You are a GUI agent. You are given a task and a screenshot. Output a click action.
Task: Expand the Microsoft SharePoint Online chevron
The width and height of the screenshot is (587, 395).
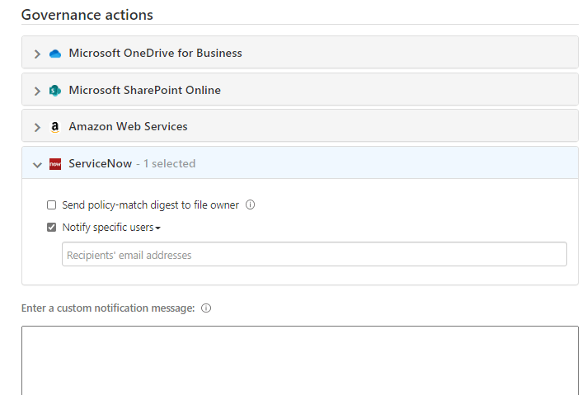pos(37,91)
